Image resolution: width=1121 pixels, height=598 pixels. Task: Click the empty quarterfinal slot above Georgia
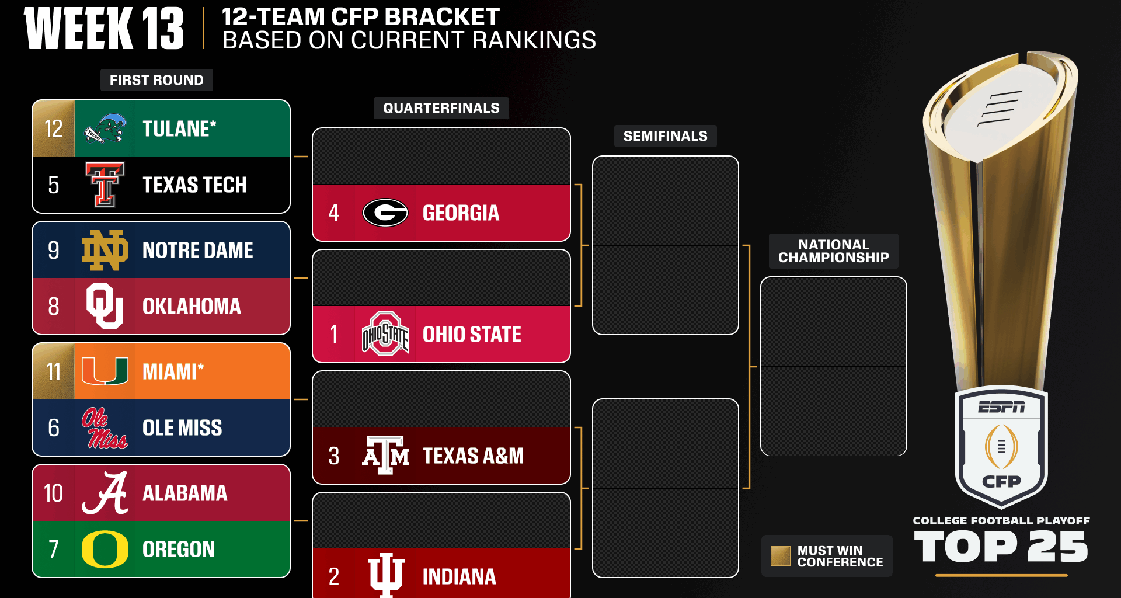[441, 157]
